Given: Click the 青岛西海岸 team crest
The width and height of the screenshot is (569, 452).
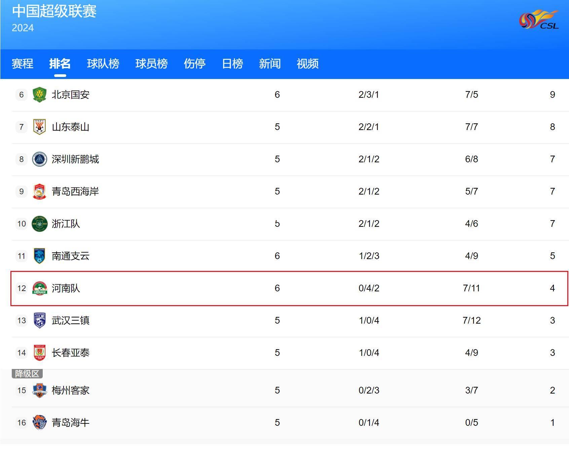Looking at the screenshot, I should [x=39, y=191].
